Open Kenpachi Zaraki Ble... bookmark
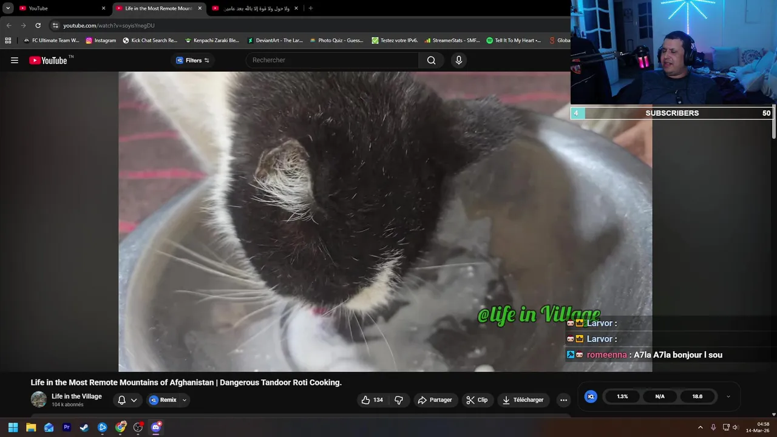The width and height of the screenshot is (777, 437). click(212, 41)
